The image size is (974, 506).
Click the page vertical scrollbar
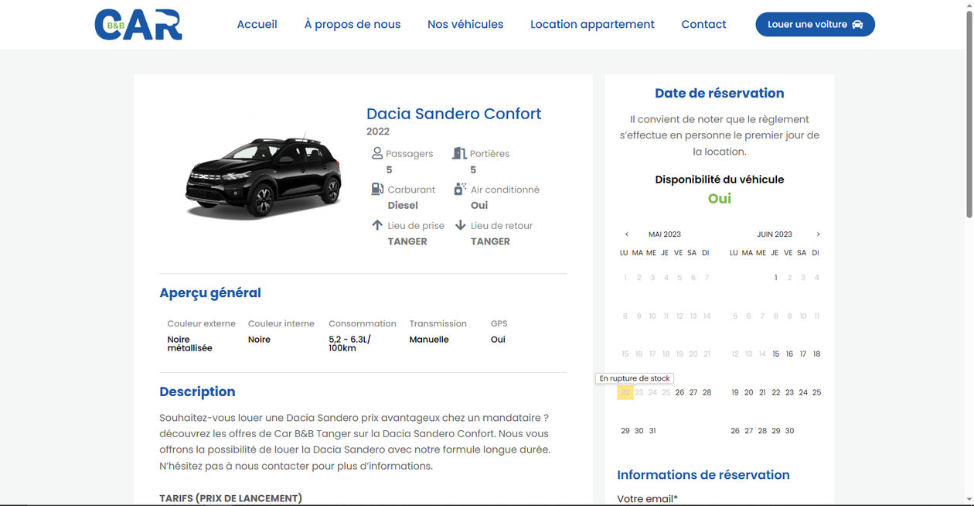969,116
